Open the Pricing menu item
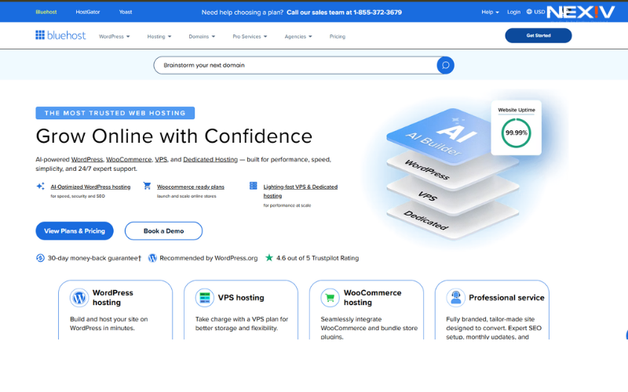This screenshot has width=628, height=392. [x=337, y=36]
